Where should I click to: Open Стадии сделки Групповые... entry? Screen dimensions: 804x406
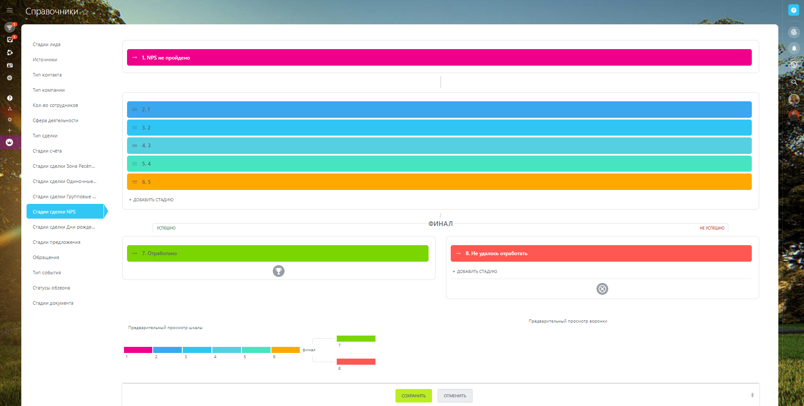pos(64,196)
